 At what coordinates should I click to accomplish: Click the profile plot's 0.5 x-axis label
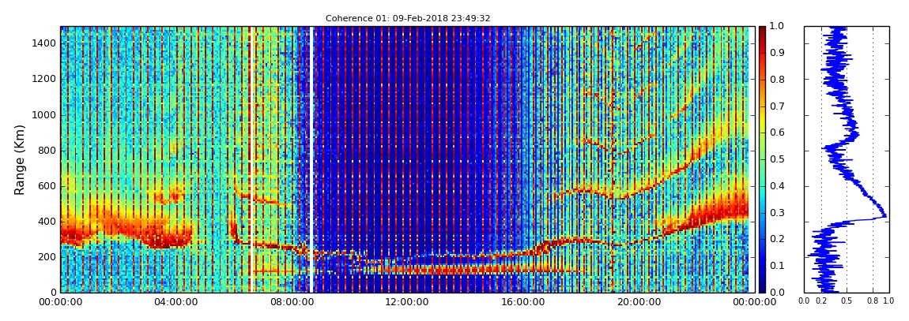pos(847,302)
